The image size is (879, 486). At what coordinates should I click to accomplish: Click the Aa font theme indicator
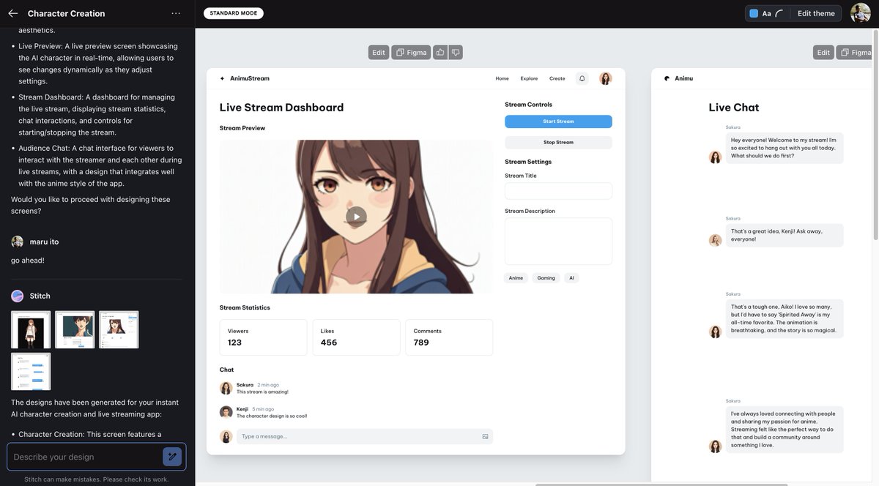coord(766,13)
